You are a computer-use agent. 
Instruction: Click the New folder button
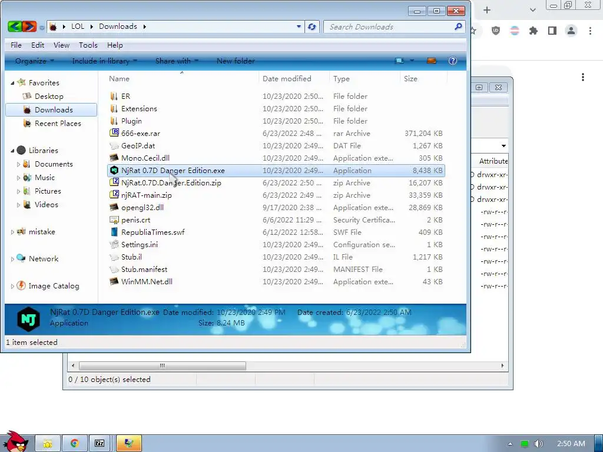coord(236,61)
